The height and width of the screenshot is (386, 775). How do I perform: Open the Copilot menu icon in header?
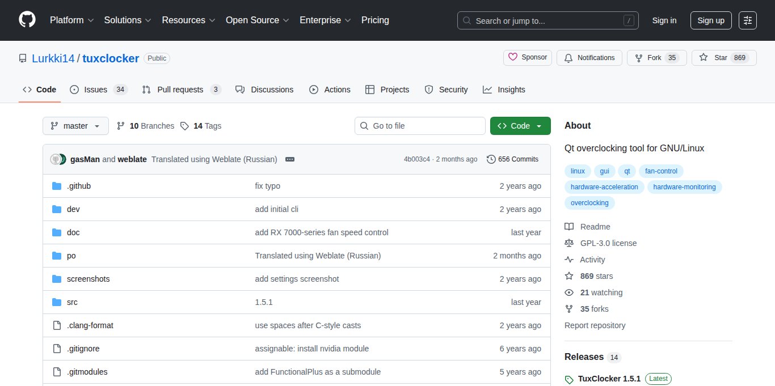click(x=748, y=20)
